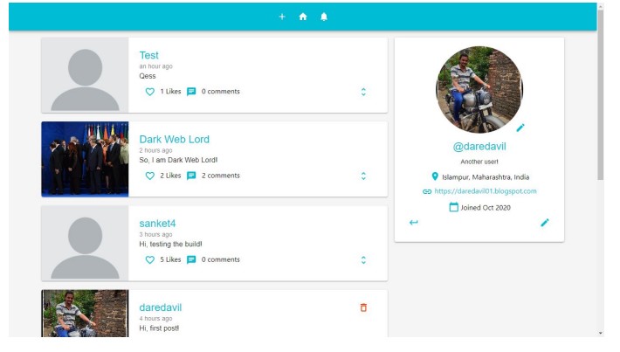
Task: Click 'Hi, first post!' text
Action: (x=159, y=328)
